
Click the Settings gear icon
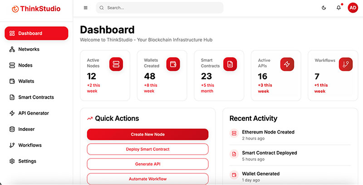coord(12,161)
